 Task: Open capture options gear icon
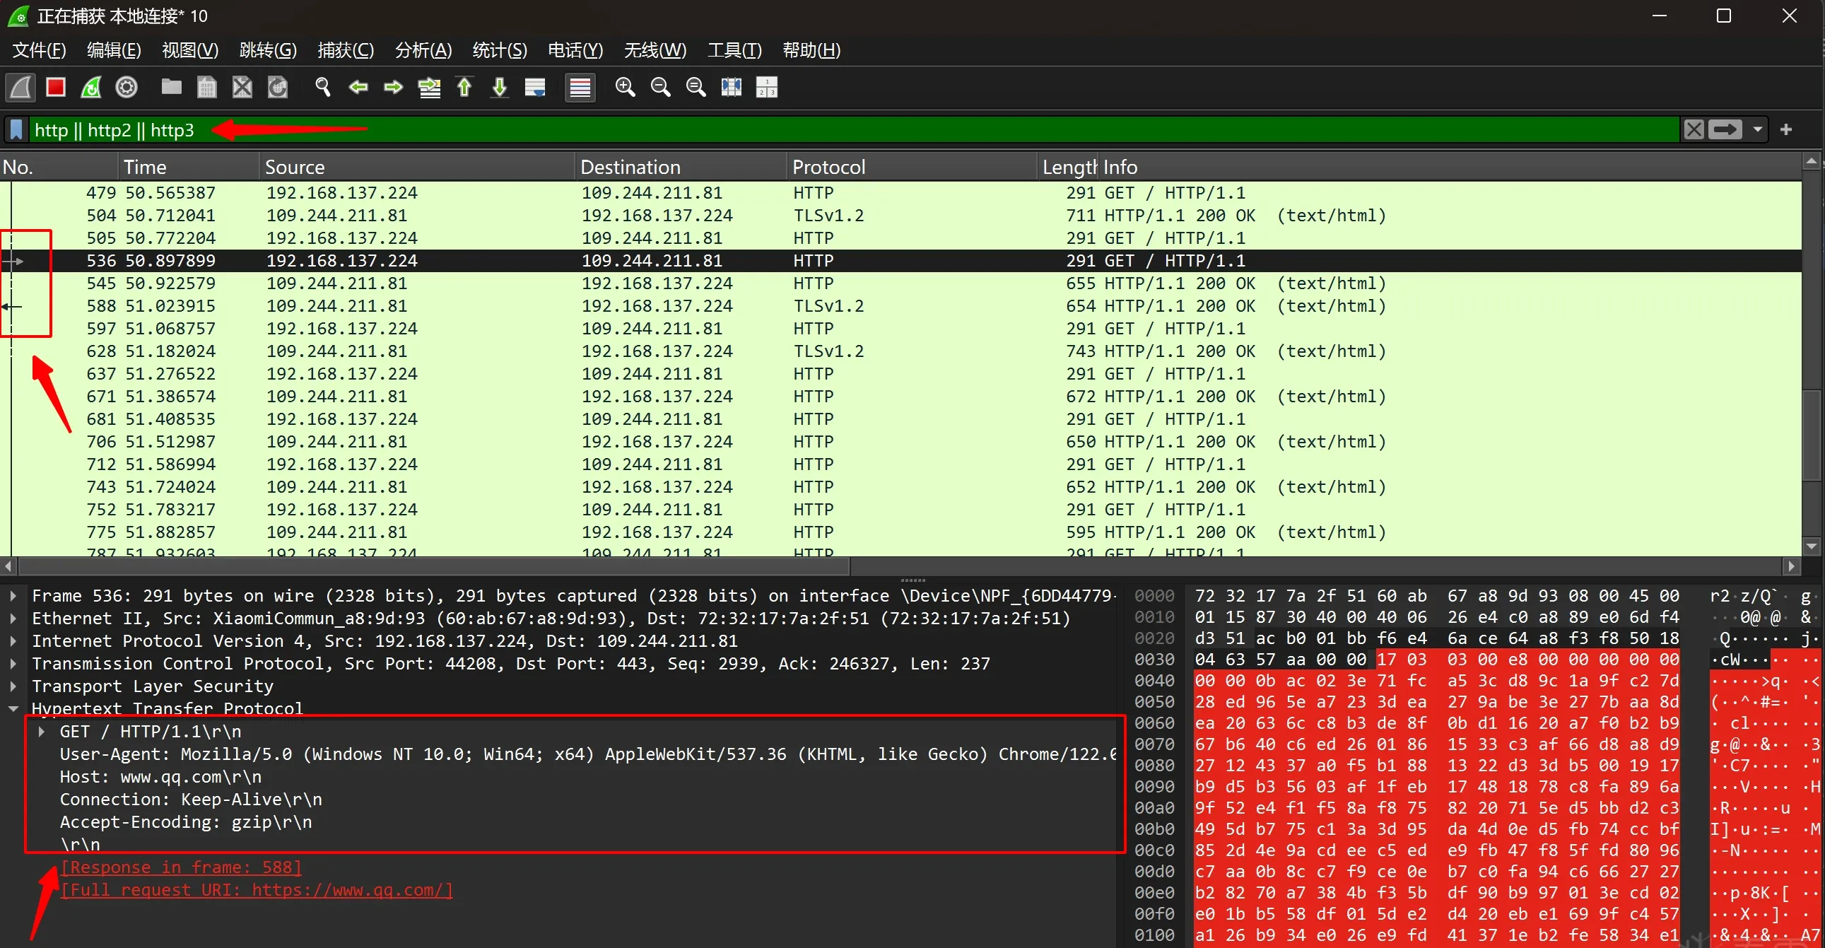(127, 87)
